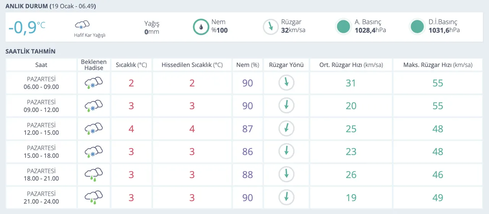The image size is (489, 214).
Task: Click the rain icon for 21.00 - 24.00
Action: 94,198
